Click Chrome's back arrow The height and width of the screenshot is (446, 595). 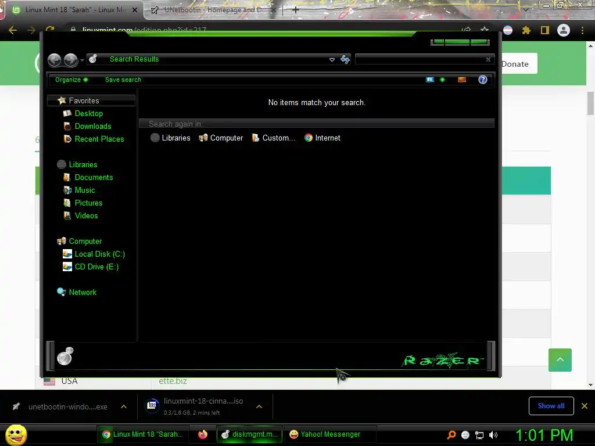tap(13, 30)
